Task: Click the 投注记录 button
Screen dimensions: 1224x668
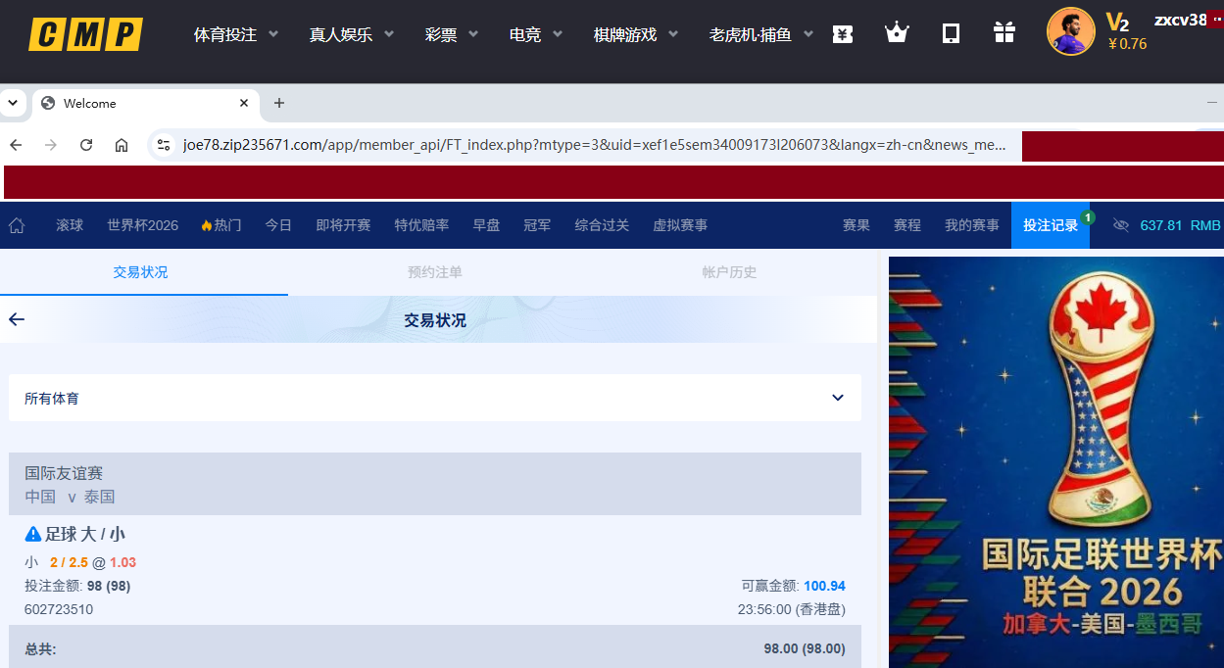Action: (x=1051, y=225)
